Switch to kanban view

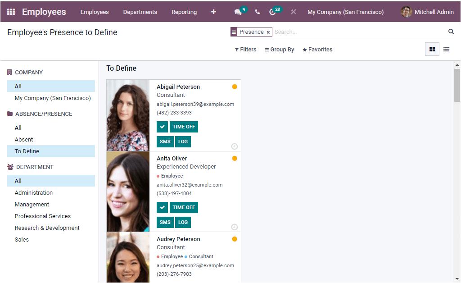tap(431, 49)
